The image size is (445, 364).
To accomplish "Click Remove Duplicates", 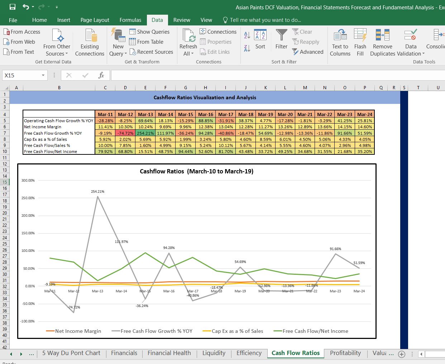I will tap(383, 43).
